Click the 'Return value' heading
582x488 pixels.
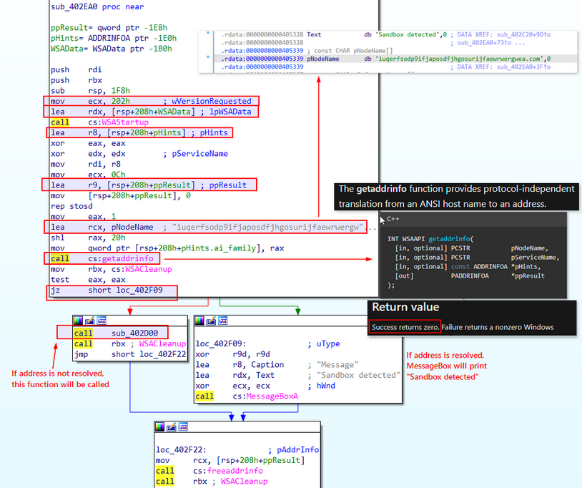coord(405,307)
